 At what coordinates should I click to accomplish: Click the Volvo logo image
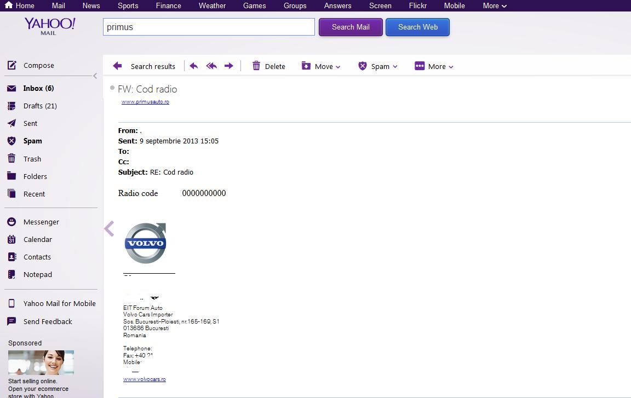coord(145,243)
